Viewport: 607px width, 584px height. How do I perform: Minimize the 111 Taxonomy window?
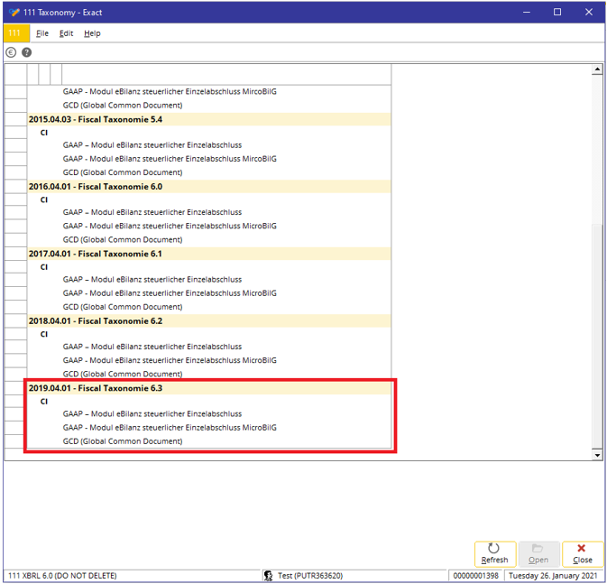click(527, 12)
